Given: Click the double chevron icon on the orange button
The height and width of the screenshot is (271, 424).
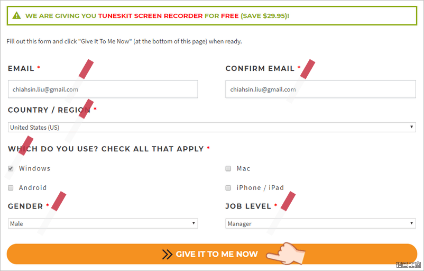Looking at the screenshot, I should tap(167, 254).
